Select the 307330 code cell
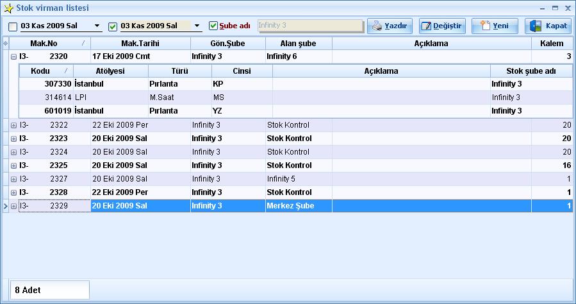The height and width of the screenshot is (304, 576). pos(46,84)
